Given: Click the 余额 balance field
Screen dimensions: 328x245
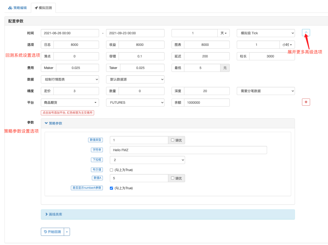Looking at the screenshot, I should [x=207, y=102].
